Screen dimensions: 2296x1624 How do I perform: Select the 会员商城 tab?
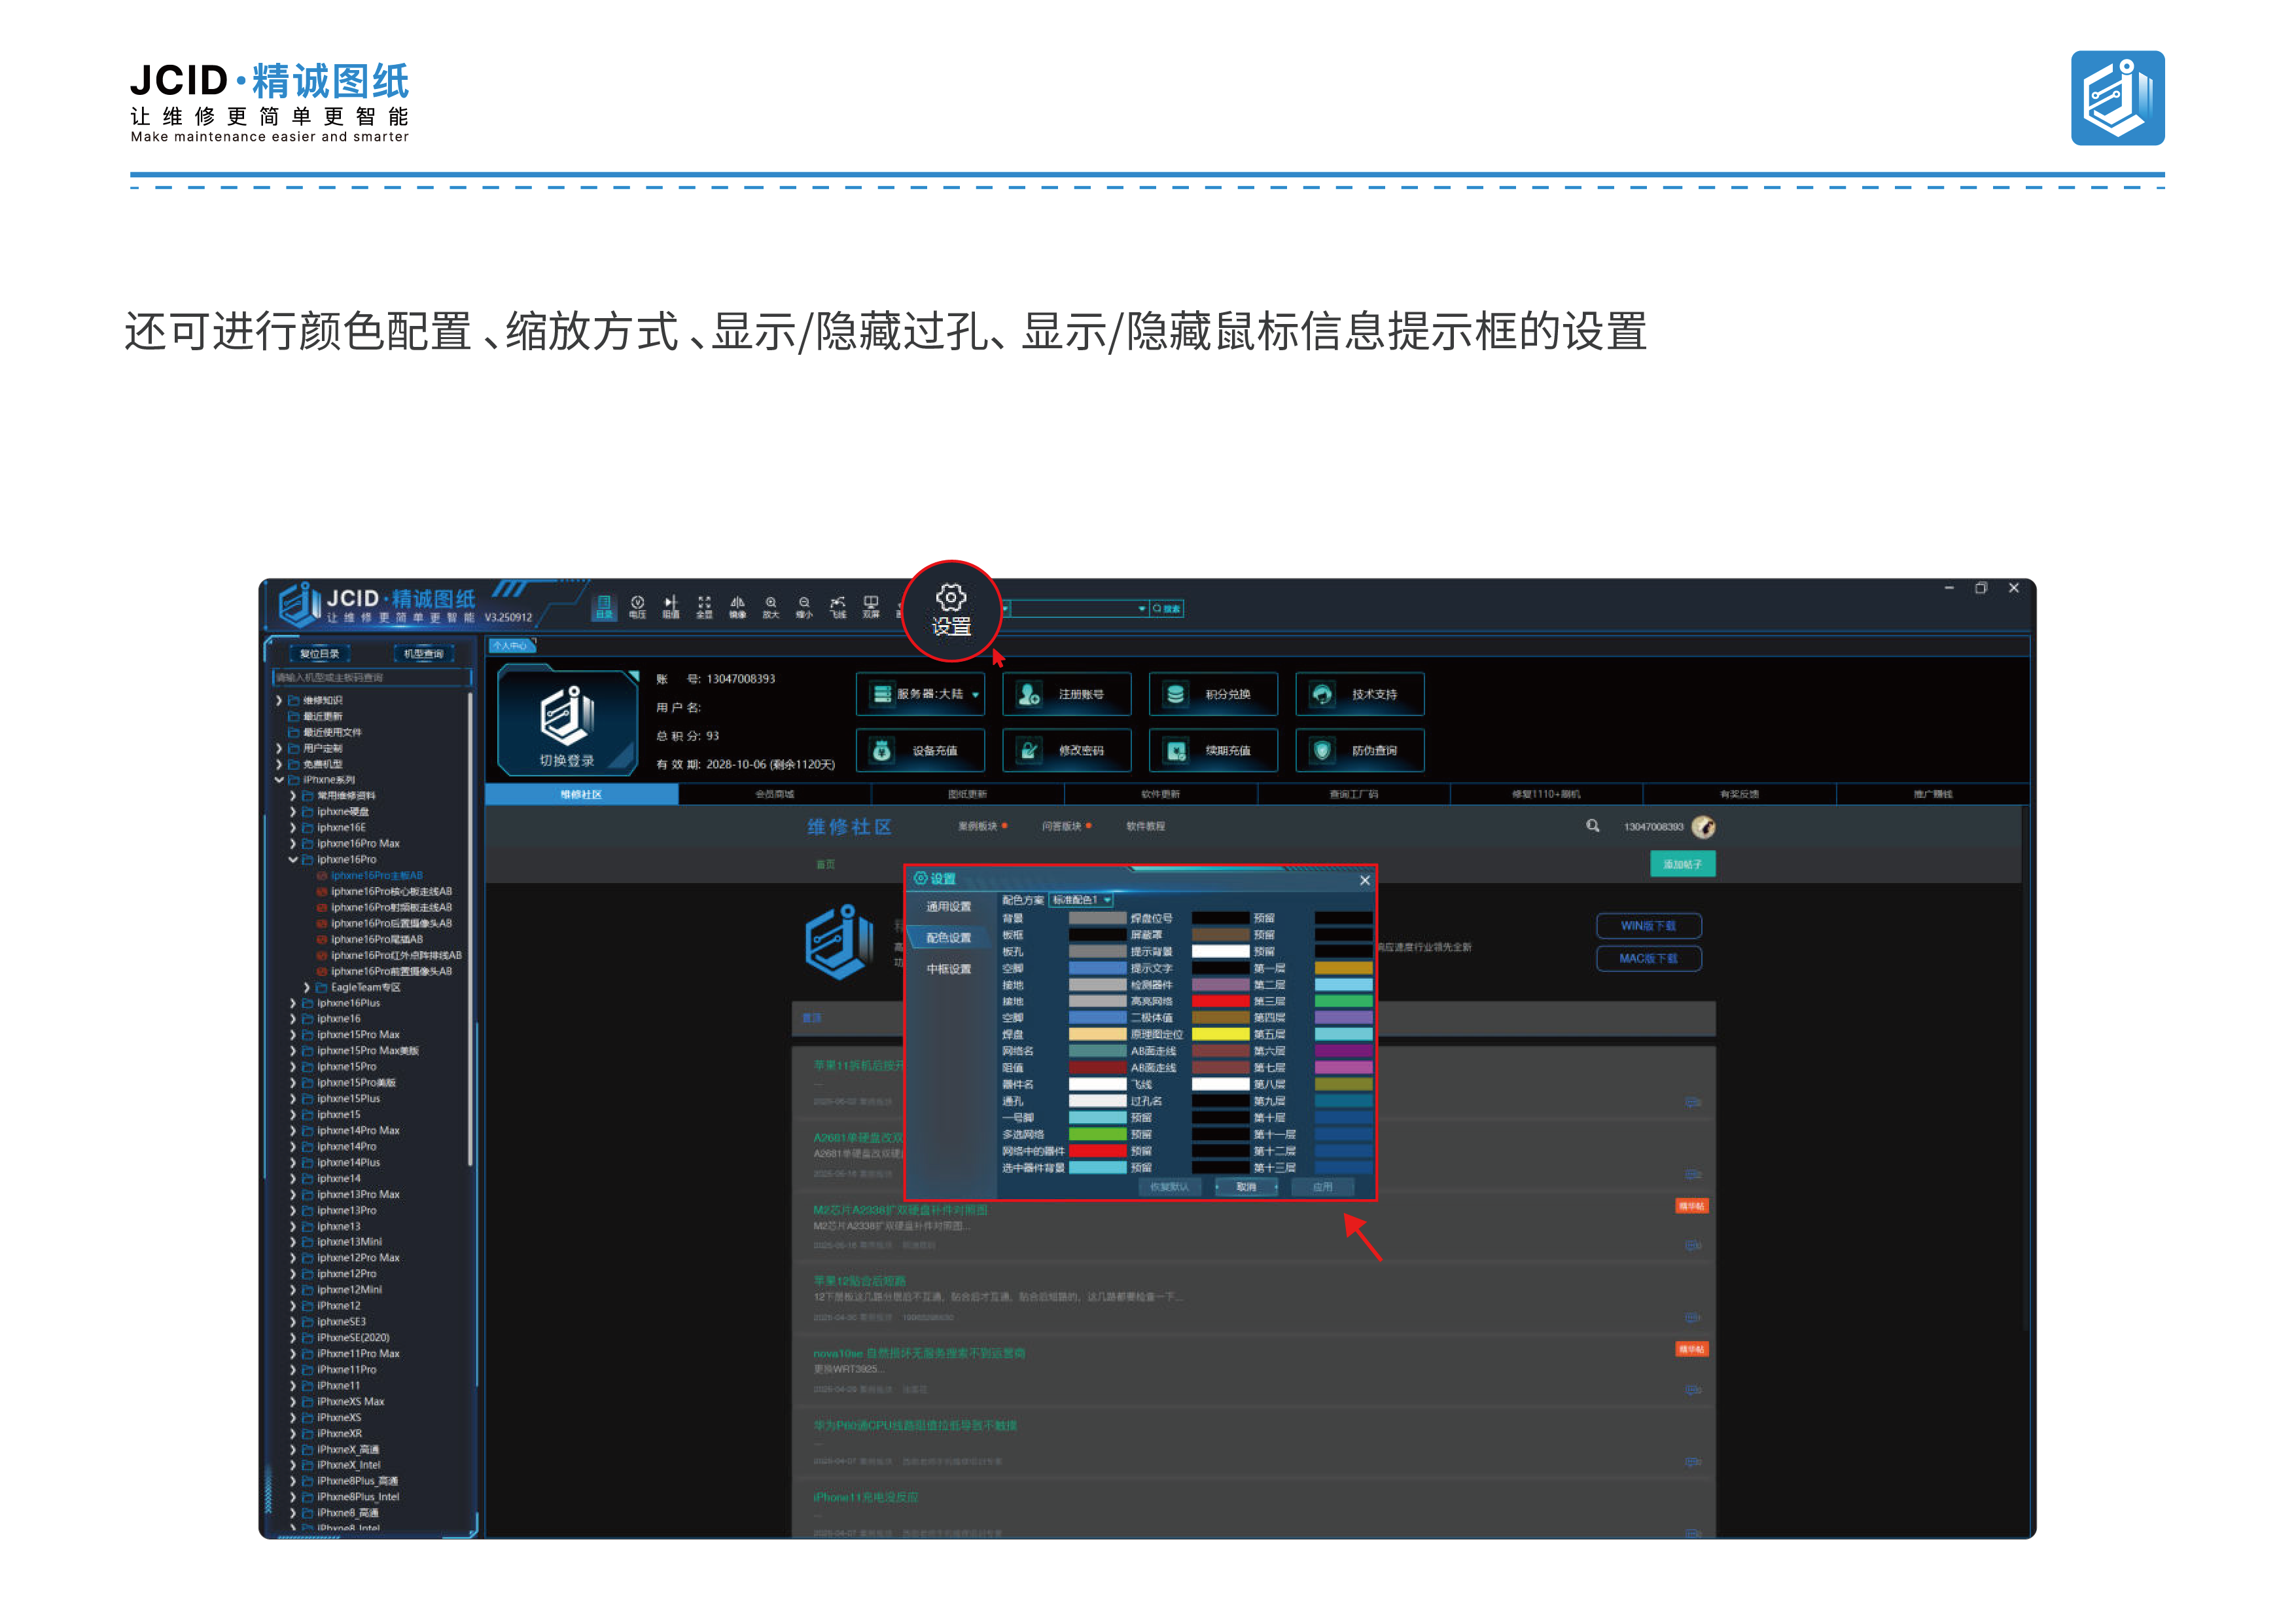[774, 795]
